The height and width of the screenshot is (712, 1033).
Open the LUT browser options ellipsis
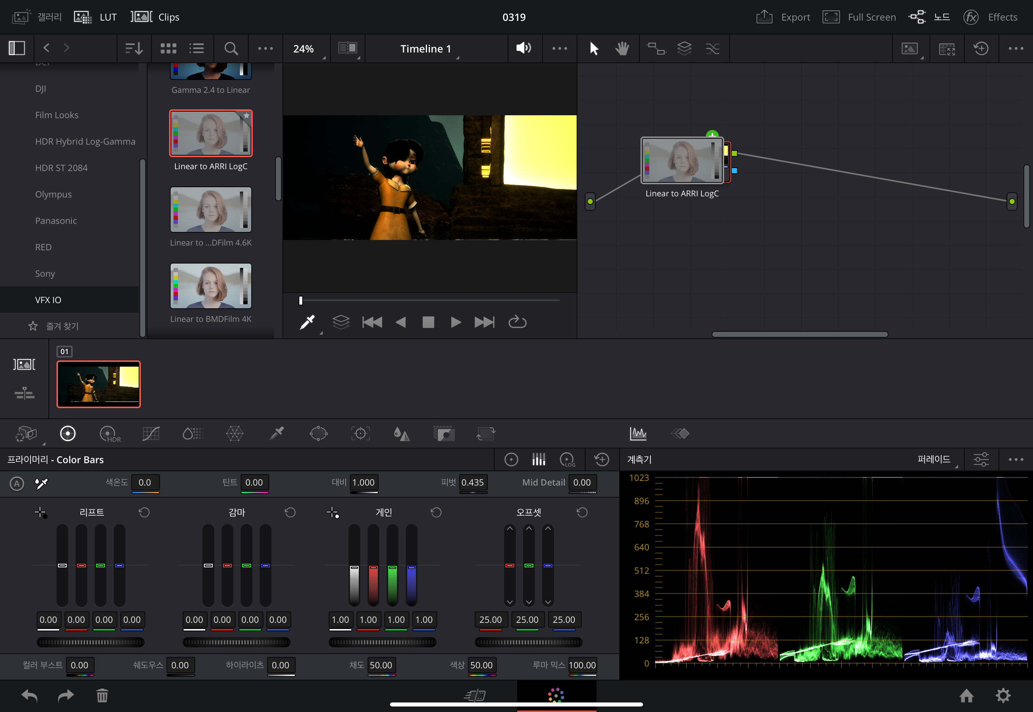click(x=266, y=48)
